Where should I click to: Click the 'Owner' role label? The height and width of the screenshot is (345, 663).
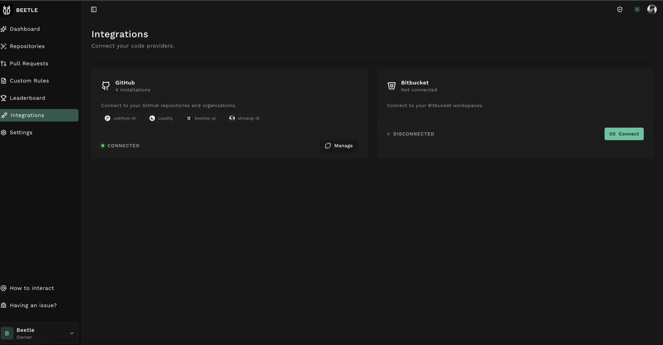[x=24, y=337]
